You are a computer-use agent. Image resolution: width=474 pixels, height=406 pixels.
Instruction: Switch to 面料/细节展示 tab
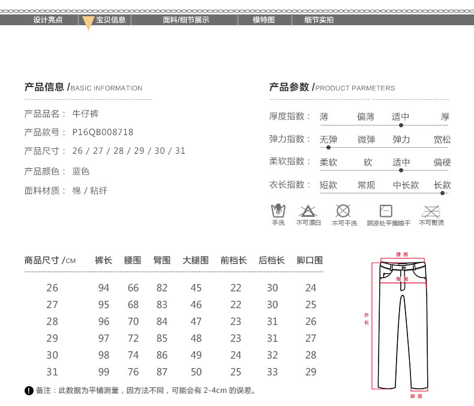pyautogui.click(x=186, y=20)
